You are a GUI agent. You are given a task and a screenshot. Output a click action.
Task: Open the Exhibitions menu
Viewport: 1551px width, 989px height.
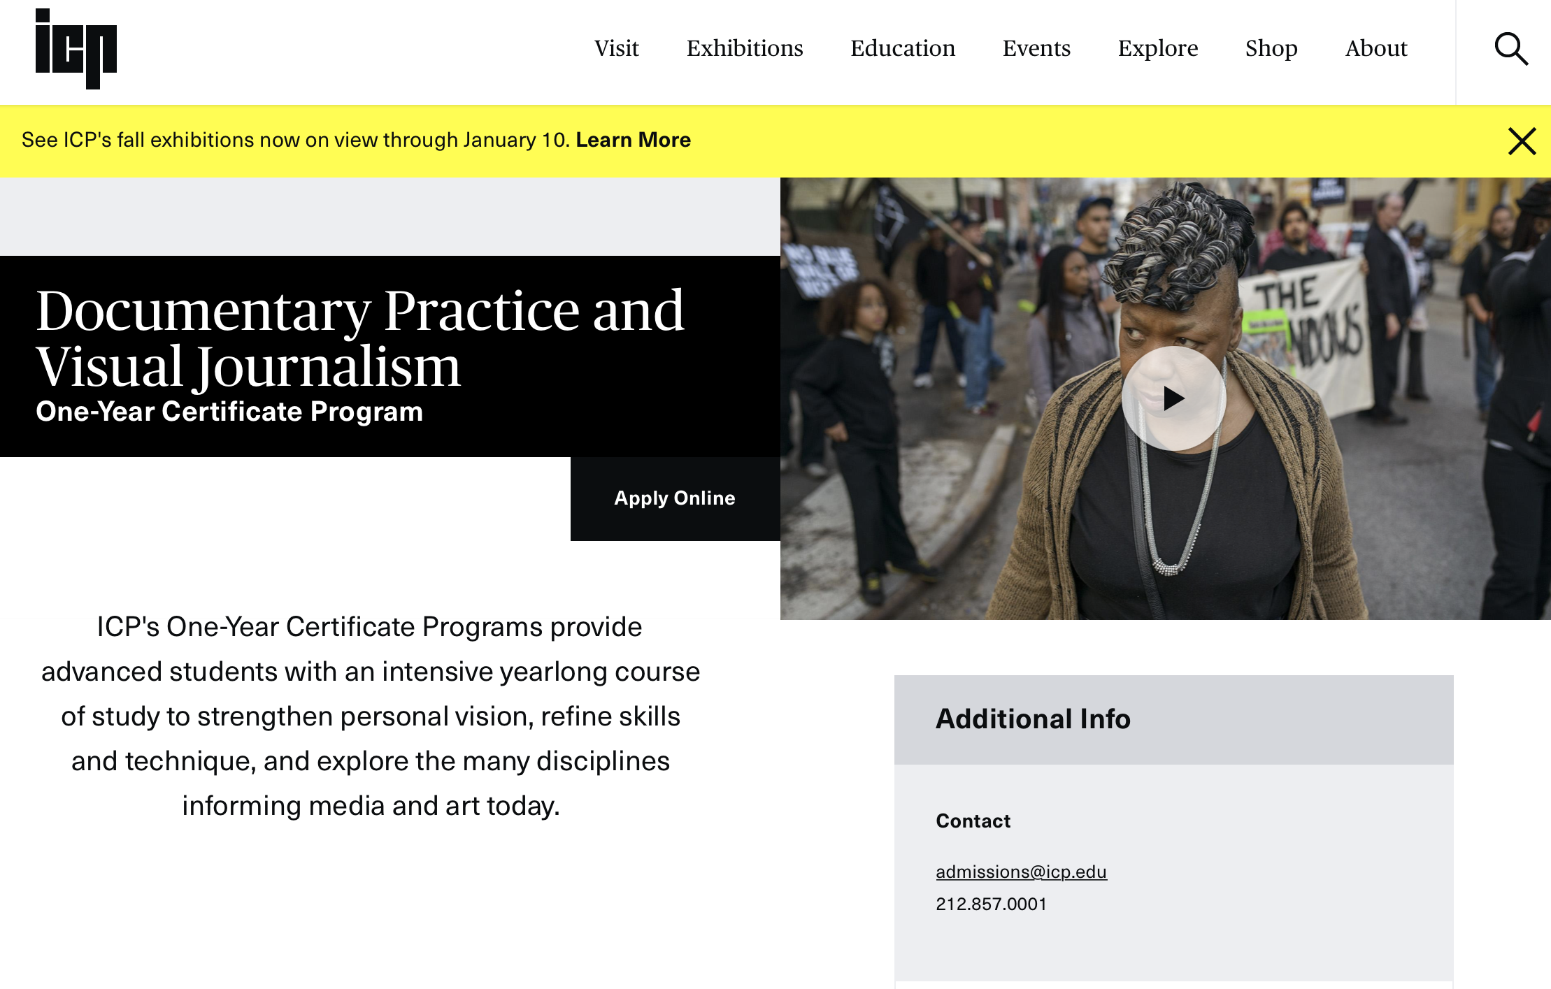tap(744, 48)
